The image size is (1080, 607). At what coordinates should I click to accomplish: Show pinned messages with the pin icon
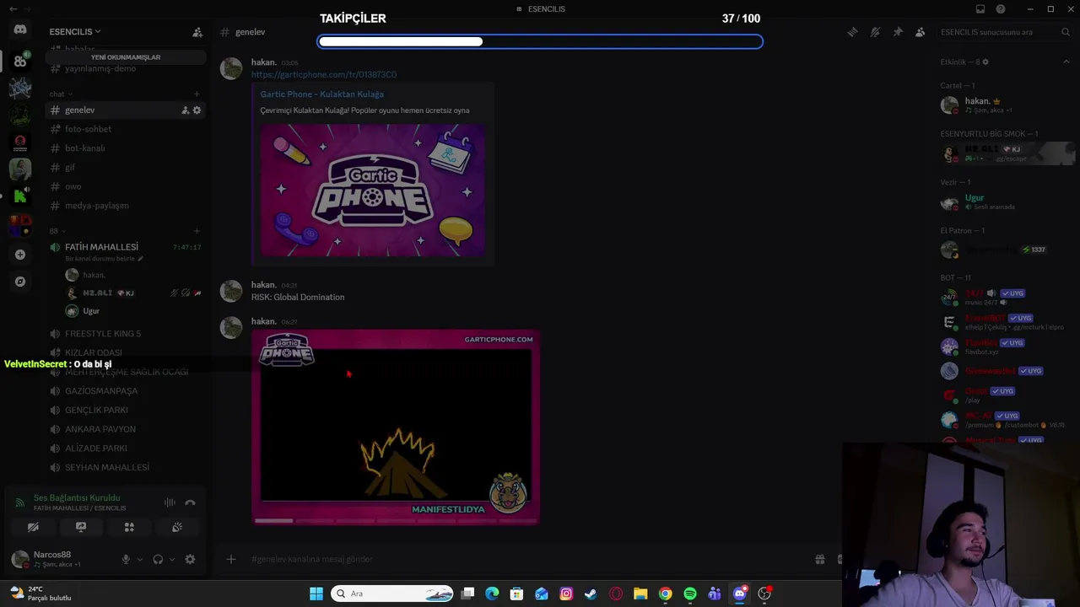pyautogui.click(x=898, y=32)
